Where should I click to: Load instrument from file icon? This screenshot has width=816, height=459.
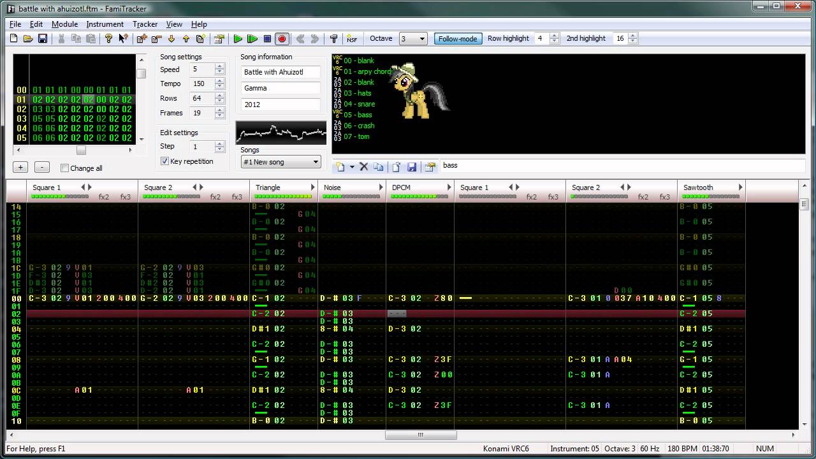pos(397,167)
